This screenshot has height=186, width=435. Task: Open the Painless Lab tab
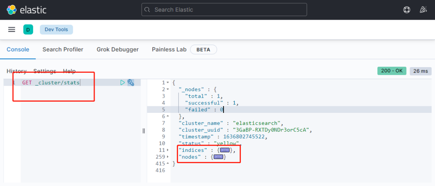(170, 49)
